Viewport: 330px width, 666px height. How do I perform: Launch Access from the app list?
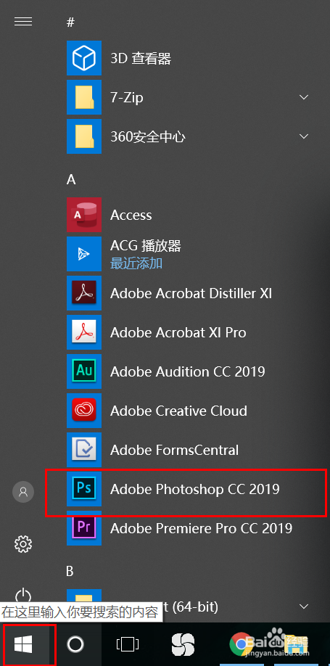coord(84,215)
